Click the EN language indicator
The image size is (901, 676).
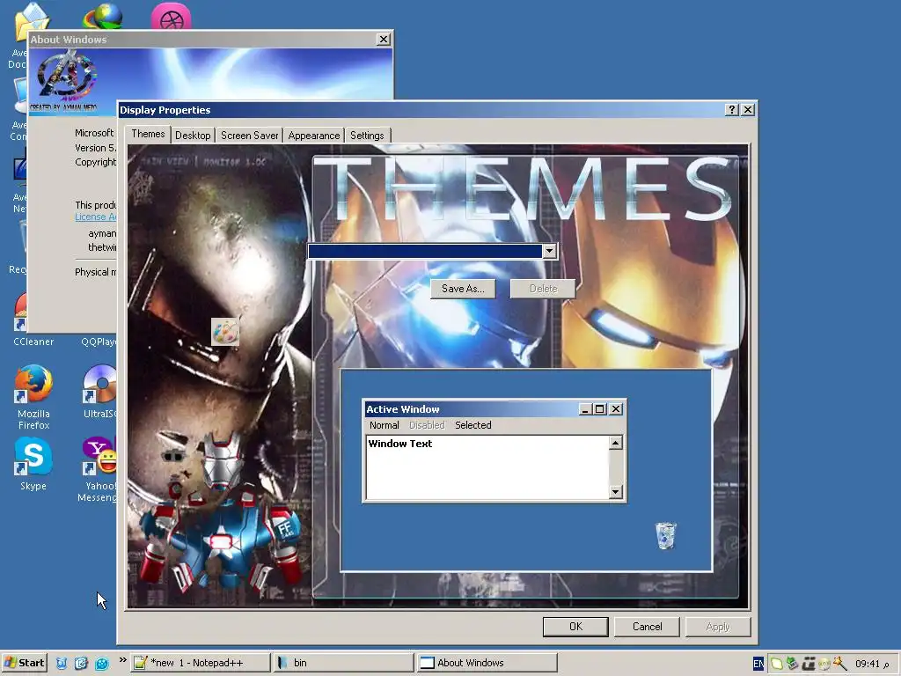[758, 664]
